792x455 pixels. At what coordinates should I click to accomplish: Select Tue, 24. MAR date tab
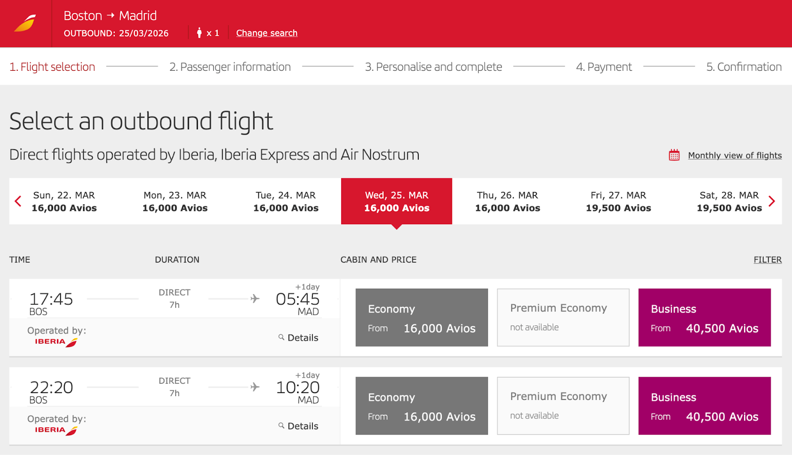[286, 202]
